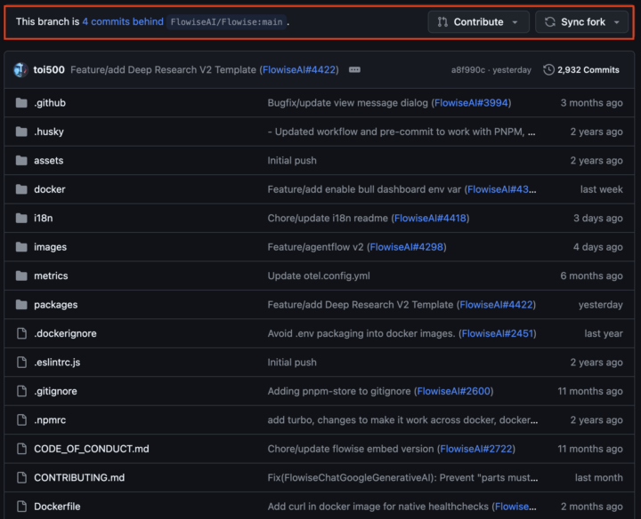Click the Sync fork refresh icon

[550, 22]
